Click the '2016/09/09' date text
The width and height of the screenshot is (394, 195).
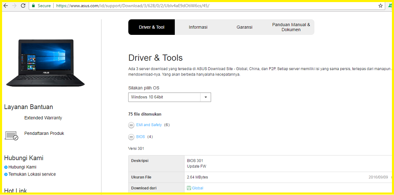(x=378, y=177)
